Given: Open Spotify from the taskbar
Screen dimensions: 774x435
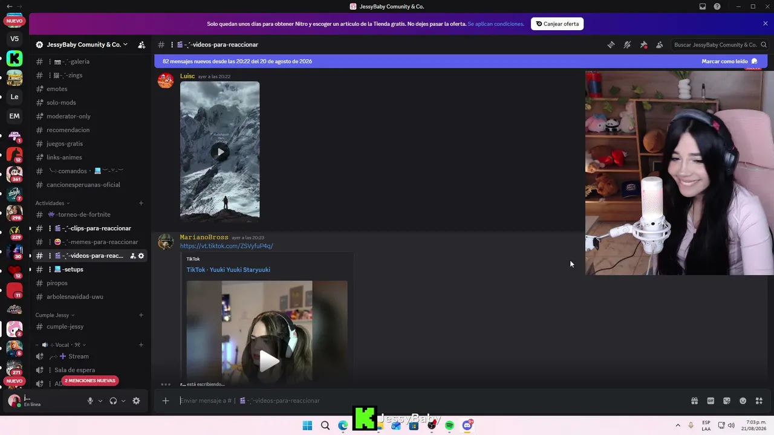Looking at the screenshot, I should pyautogui.click(x=449, y=425).
